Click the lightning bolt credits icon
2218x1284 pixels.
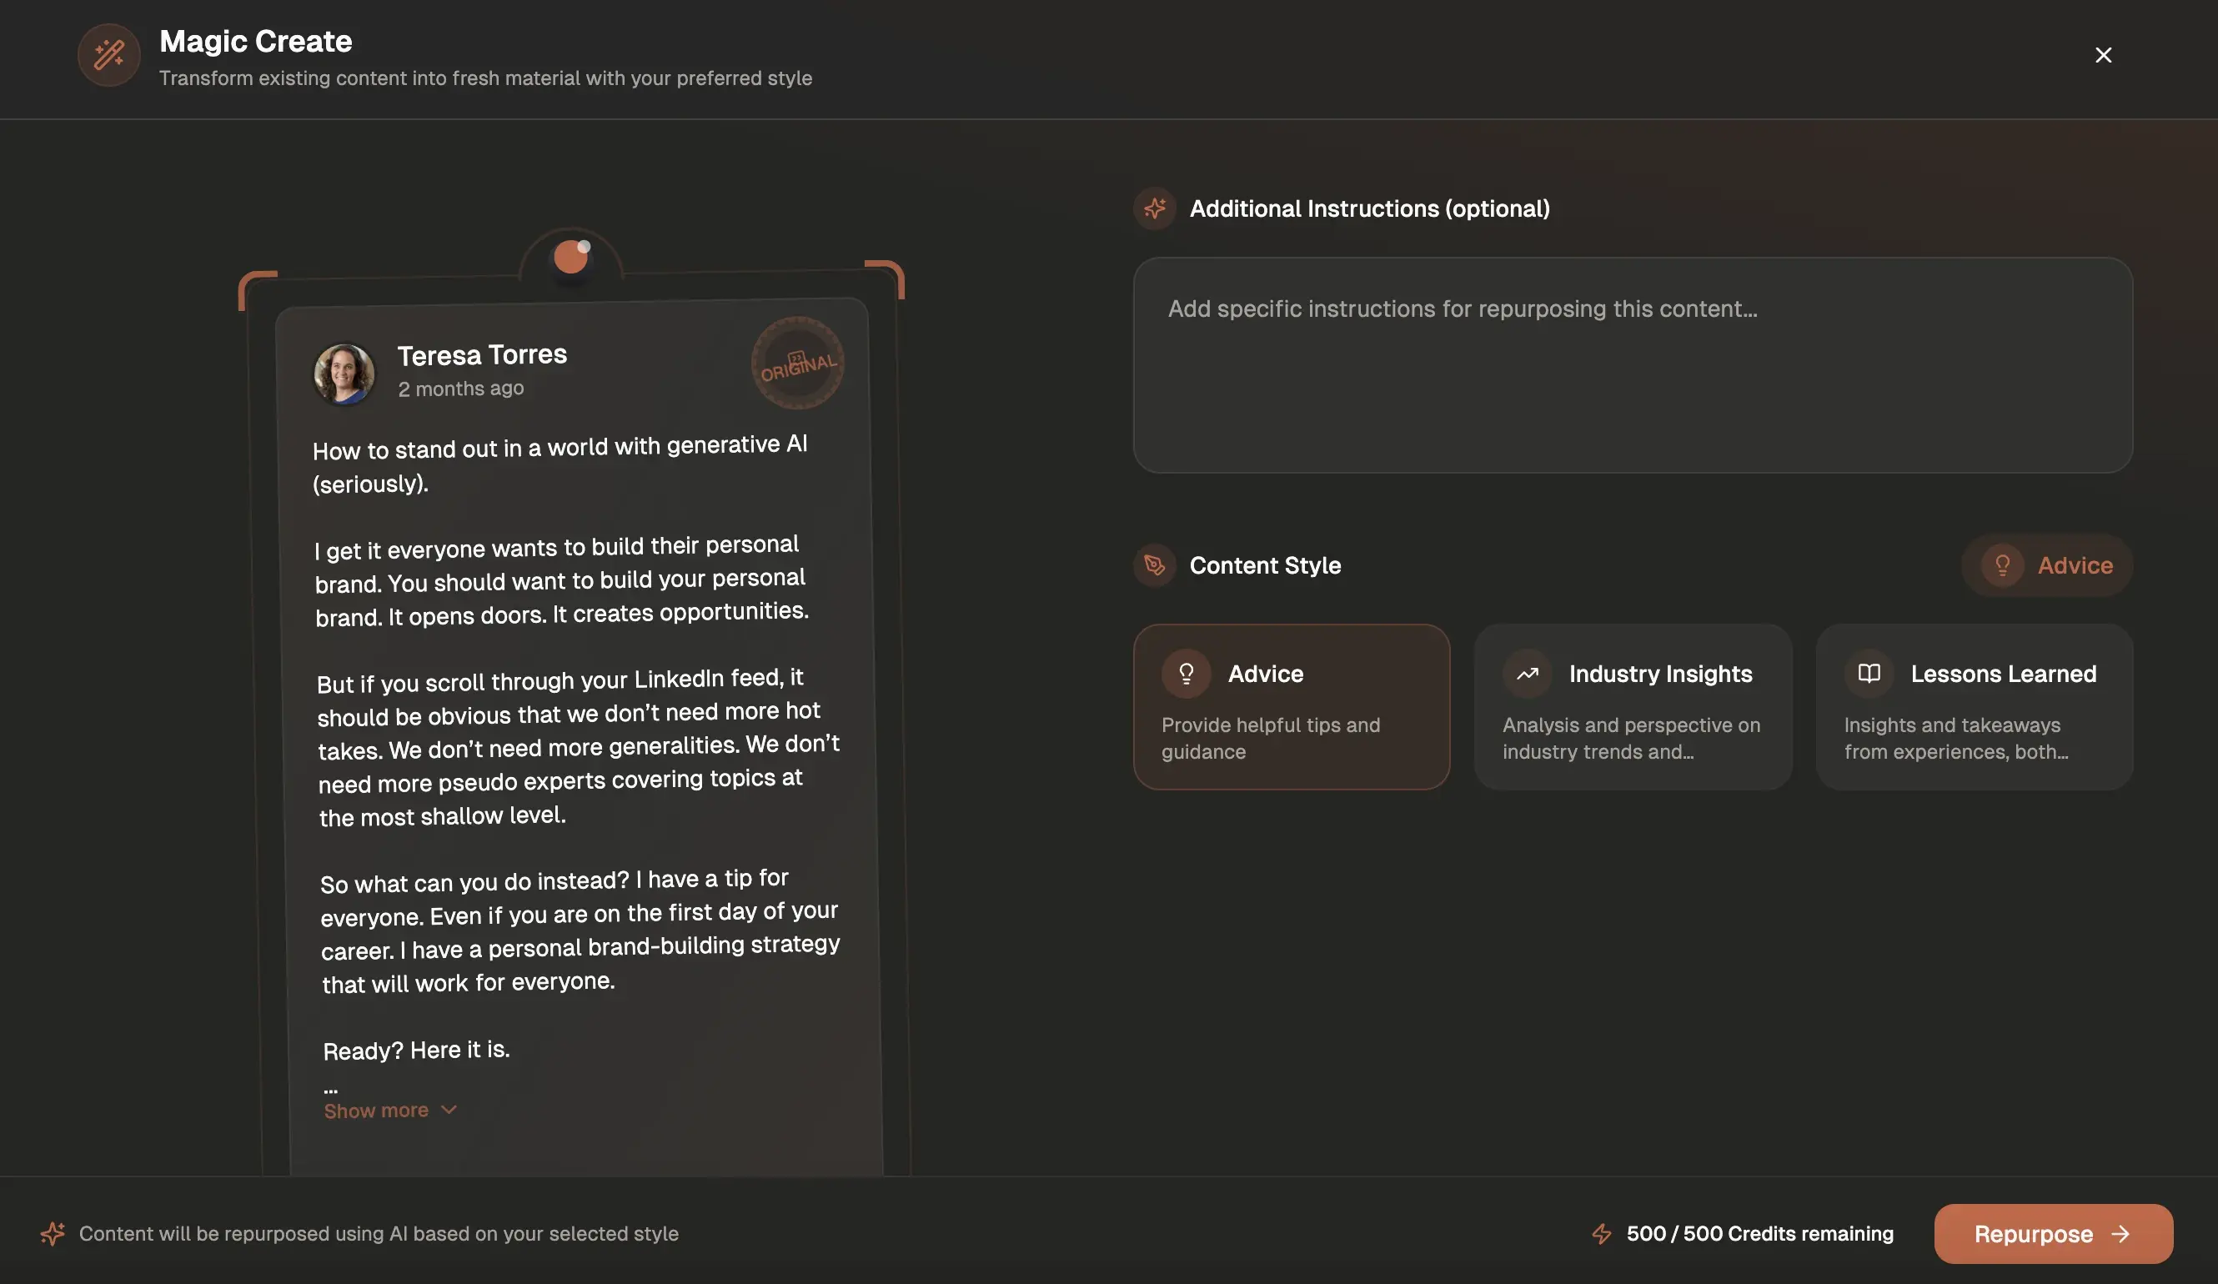[1601, 1234]
